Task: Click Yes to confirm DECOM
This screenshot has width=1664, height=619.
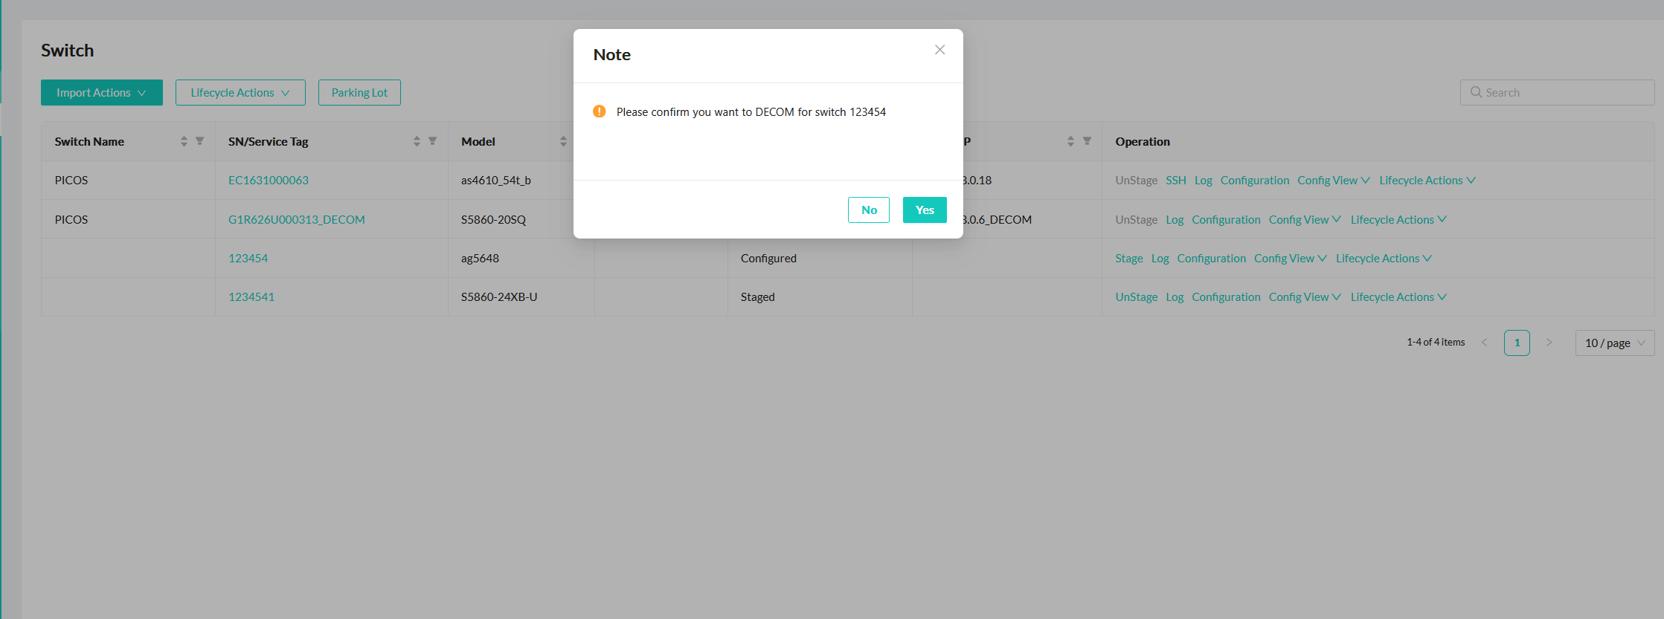Action: 924,210
